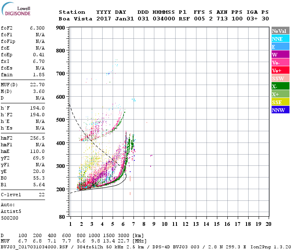Click the W purple legend swatch
The width and height of the screenshot is (292, 250).
pyautogui.click(x=280, y=55)
